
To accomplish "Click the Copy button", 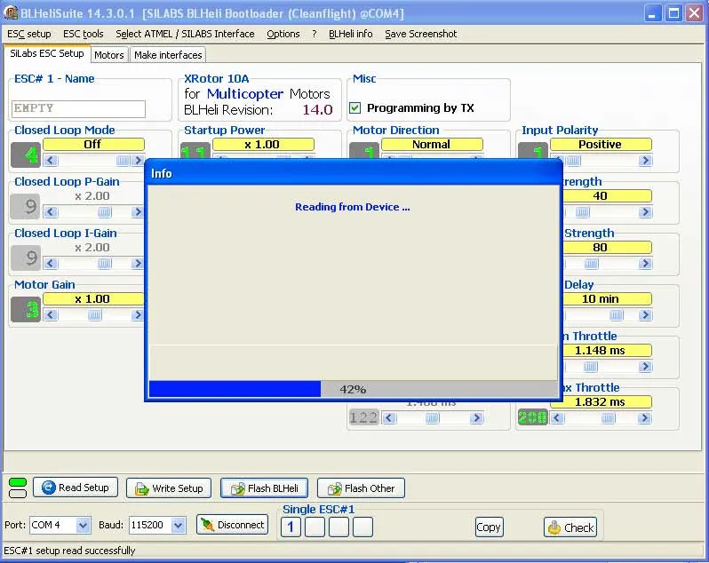I will click(x=489, y=527).
